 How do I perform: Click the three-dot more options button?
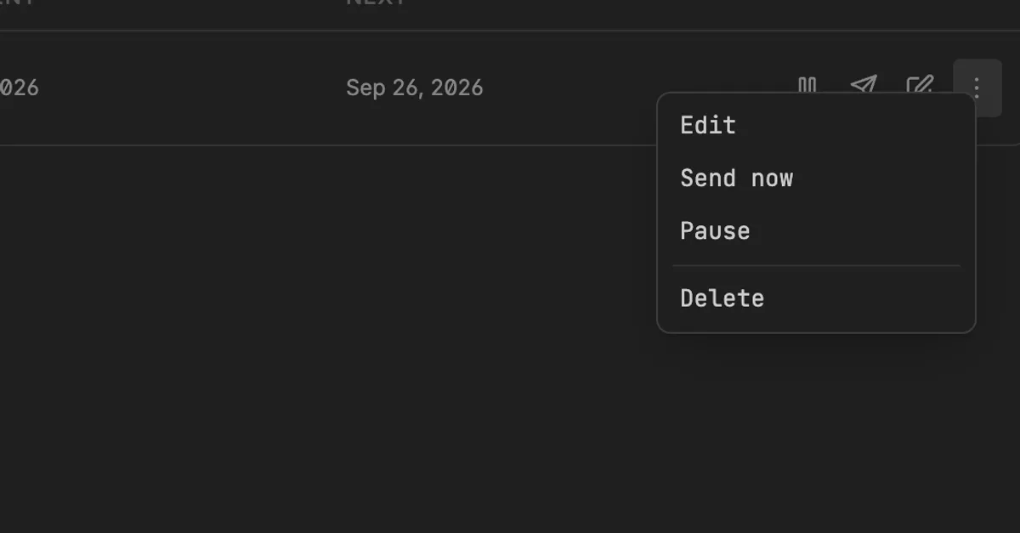tap(977, 88)
